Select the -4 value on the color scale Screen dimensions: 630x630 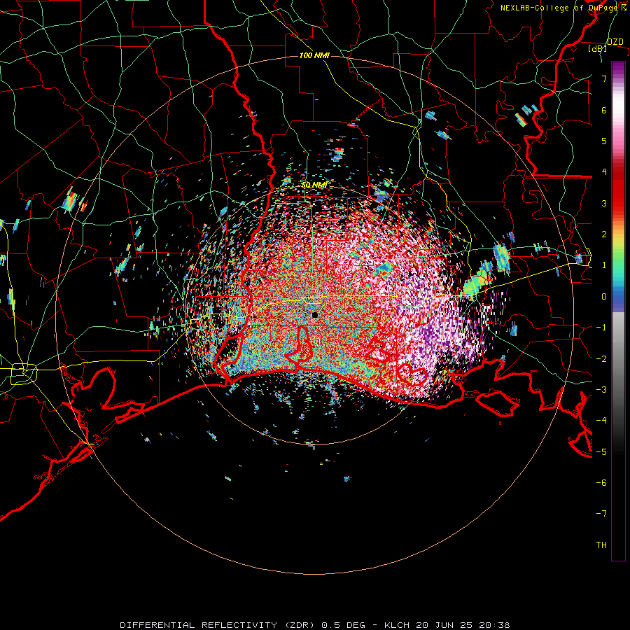(x=601, y=421)
